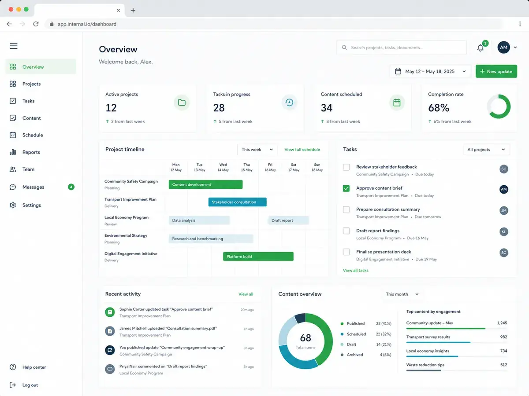
Task: Click the search magnifier icon
Action: (344, 48)
